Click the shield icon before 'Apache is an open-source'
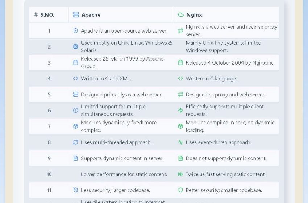The height and width of the screenshot is (203, 308). (x=76, y=31)
